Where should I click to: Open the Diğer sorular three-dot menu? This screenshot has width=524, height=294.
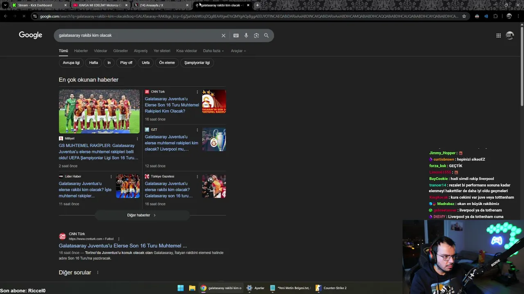coord(97,273)
